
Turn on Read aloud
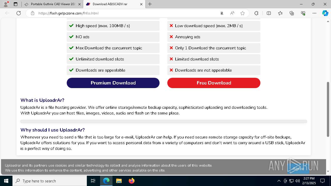232,13
